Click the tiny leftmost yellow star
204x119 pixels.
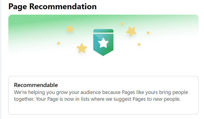click(x=59, y=43)
